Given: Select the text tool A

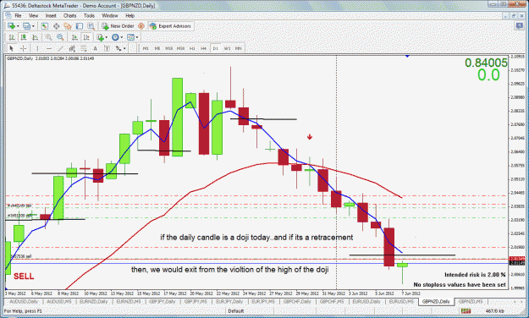Looking at the screenshot, I should pyautogui.click(x=95, y=48).
